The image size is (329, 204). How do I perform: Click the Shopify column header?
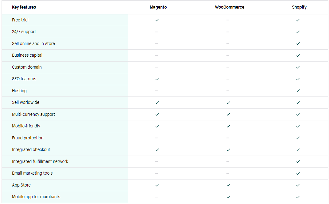pos(299,7)
